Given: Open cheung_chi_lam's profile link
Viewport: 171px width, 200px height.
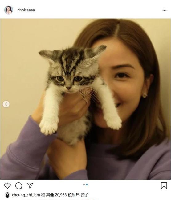Looking at the screenshot, I should click(x=26, y=195).
